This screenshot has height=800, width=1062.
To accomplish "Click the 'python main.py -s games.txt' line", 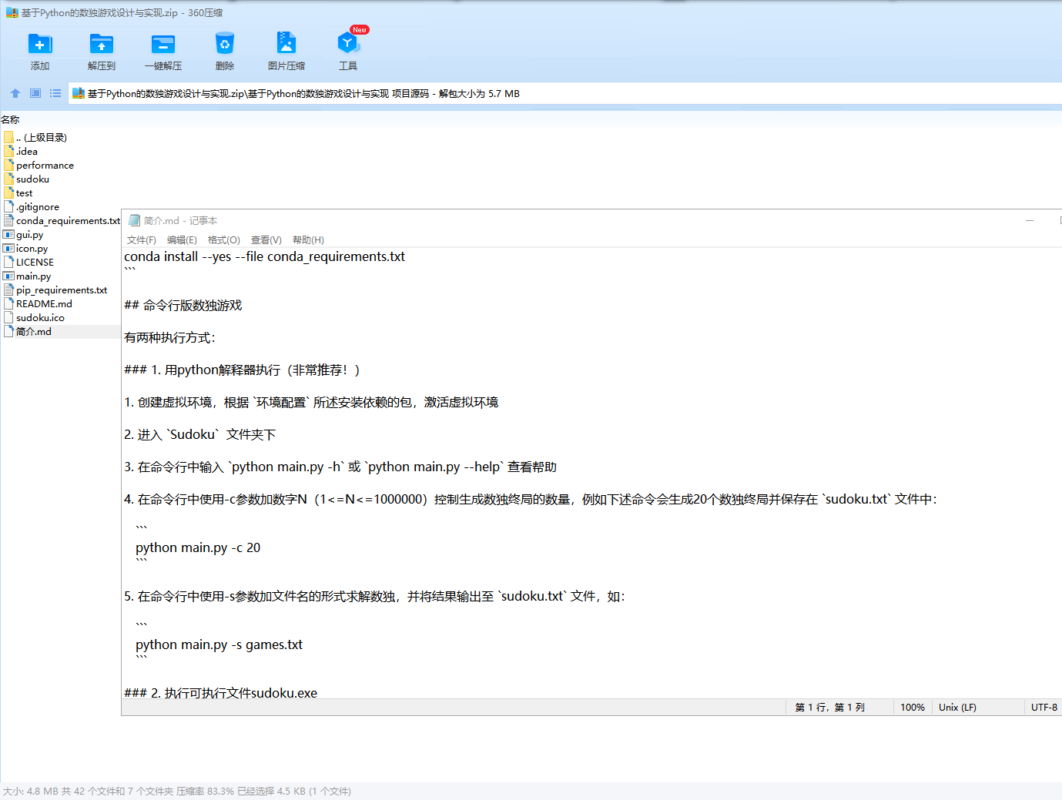I will point(219,644).
